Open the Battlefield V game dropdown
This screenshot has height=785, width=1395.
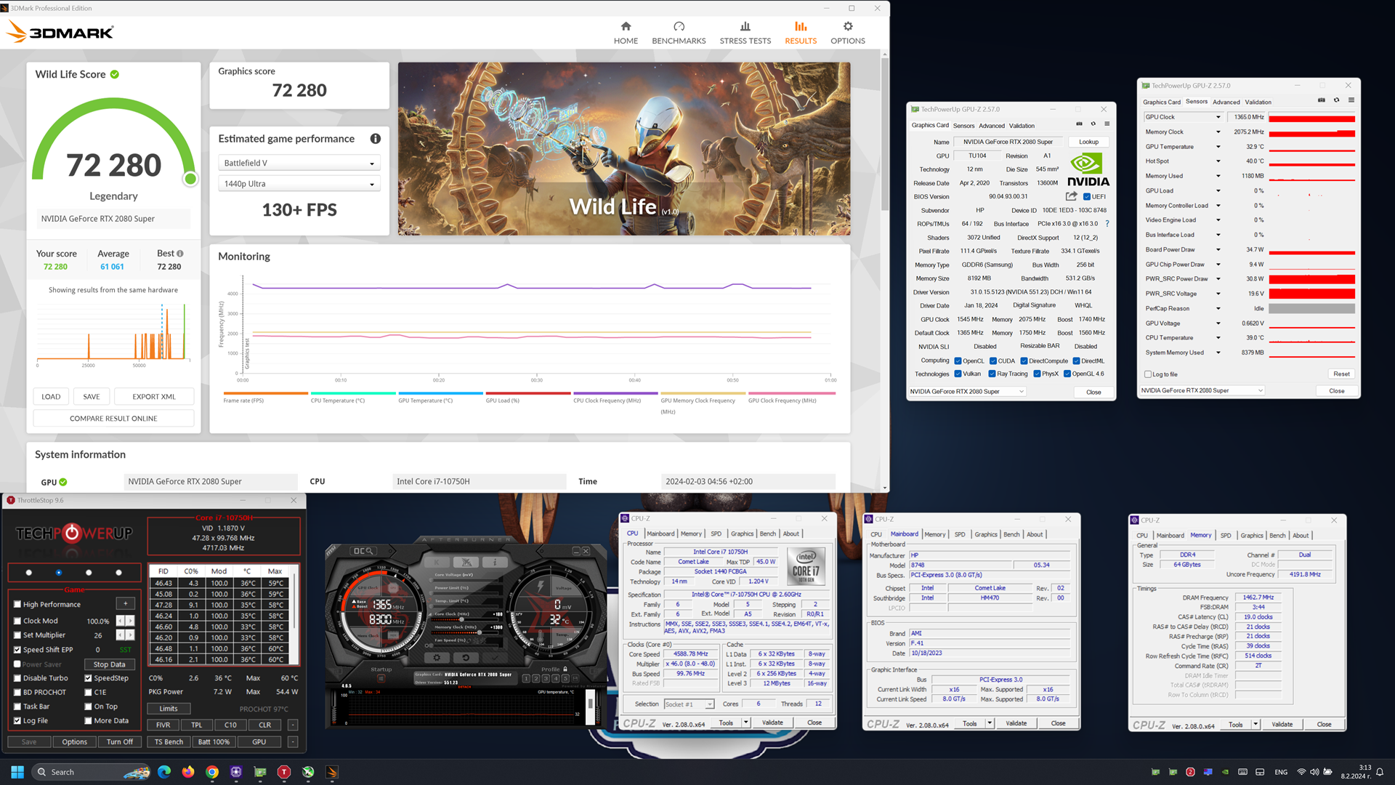click(299, 163)
